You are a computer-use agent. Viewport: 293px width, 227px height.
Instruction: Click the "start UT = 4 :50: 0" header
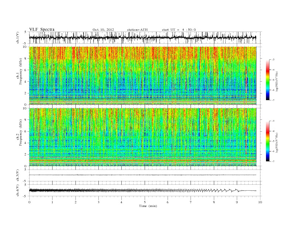179,30
